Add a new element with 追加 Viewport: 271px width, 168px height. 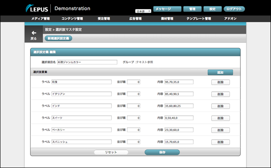click(x=220, y=72)
